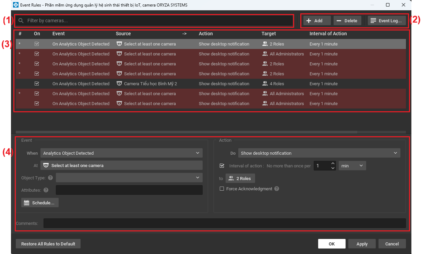Click the help icon beside Object Type
This screenshot has height=254, width=421.
pyautogui.click(x=50, y=178)
